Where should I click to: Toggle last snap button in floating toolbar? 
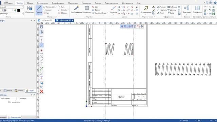(x=142, y=26)
